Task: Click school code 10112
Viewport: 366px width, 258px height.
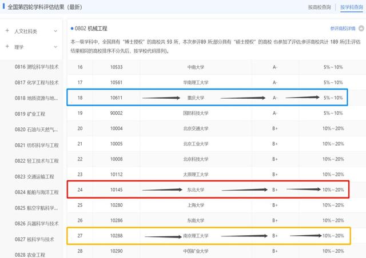Action: [x=116, y=174]
